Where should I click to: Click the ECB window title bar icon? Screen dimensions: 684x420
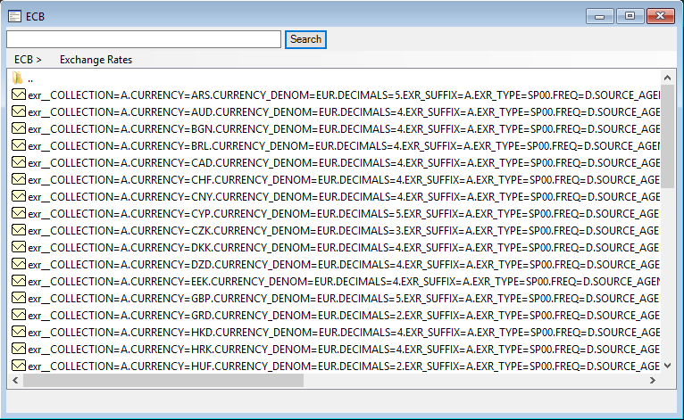click(14, 17)
